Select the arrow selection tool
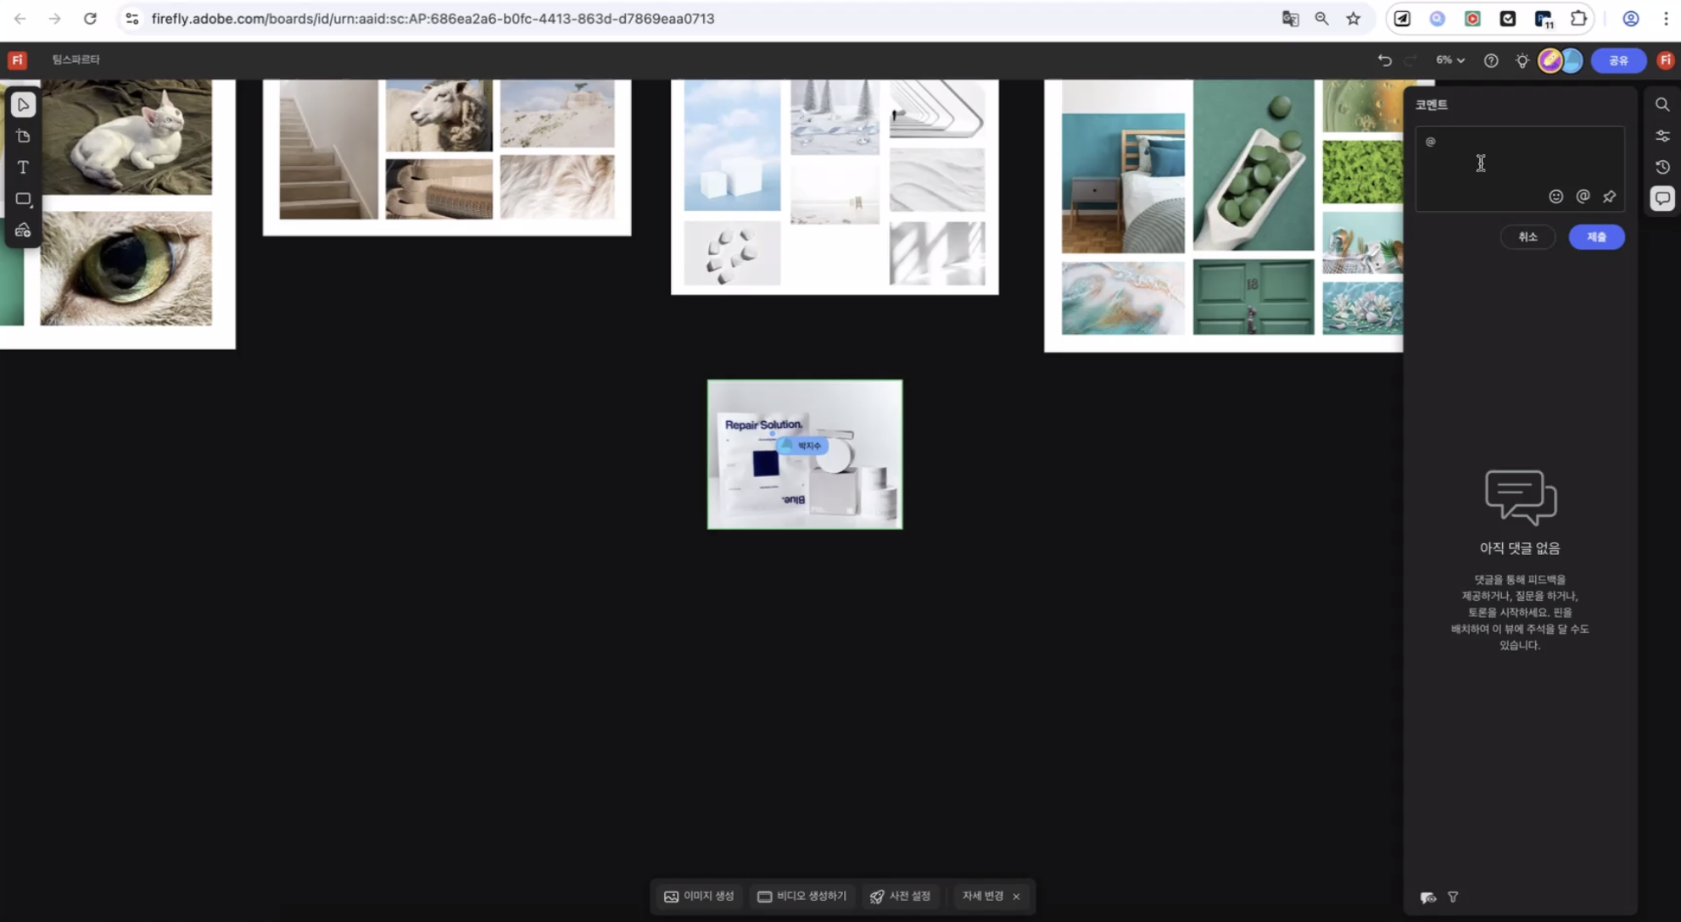The width and height of the screenshot is (1681, 922). (x=23, y=105)
